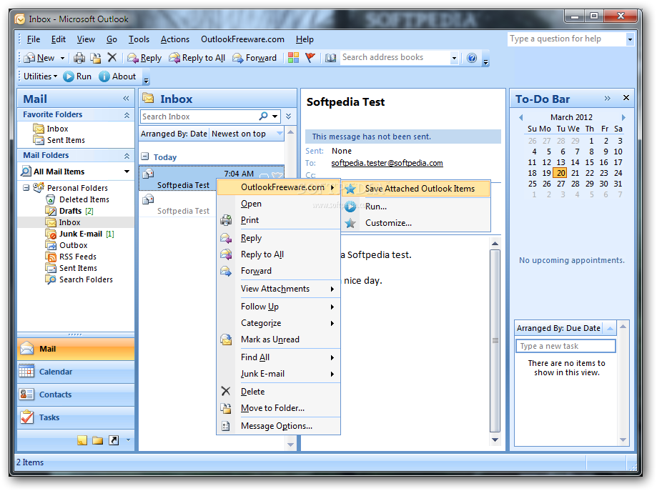Click the blue Help question mark icon
This screenshot has width=657, height=491.
point(472,58)
